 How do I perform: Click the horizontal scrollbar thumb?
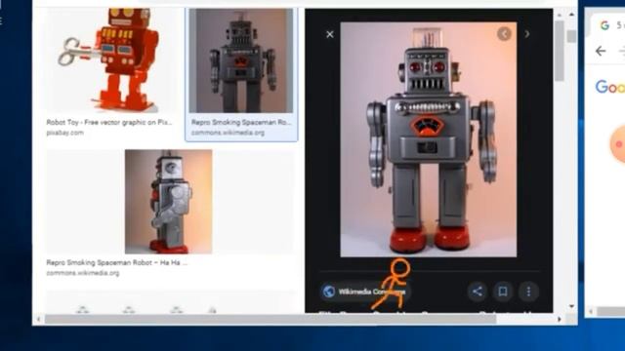(x=271, y=319)
